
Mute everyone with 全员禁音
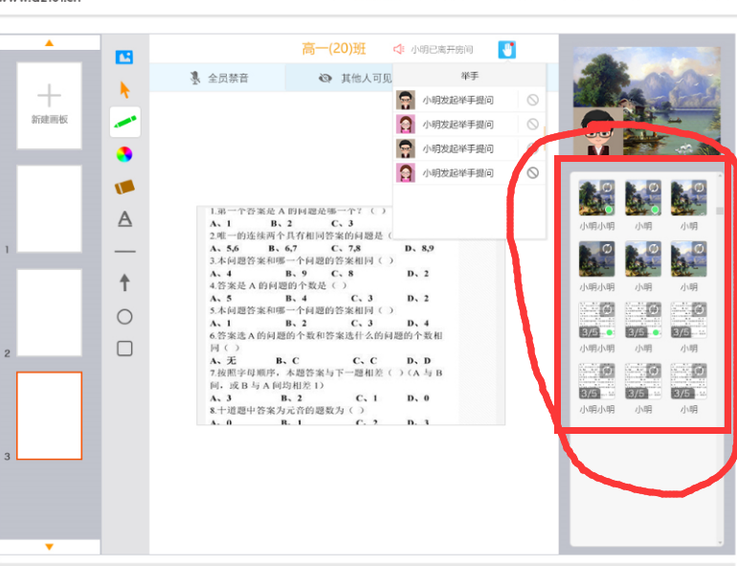219,78
